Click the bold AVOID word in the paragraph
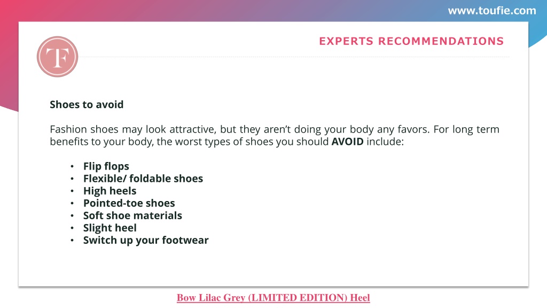The height and width of the screenshot is (308, 547). [x=347, y=141]
